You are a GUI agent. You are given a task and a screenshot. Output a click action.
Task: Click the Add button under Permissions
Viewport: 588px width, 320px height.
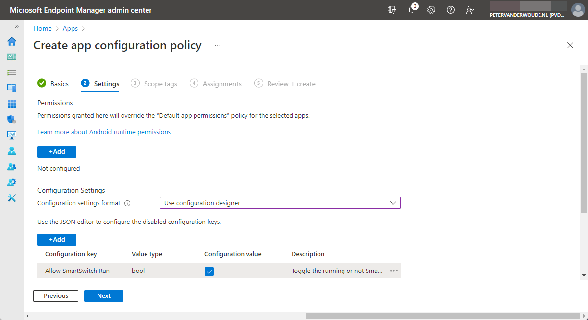[x=56, y=151]
